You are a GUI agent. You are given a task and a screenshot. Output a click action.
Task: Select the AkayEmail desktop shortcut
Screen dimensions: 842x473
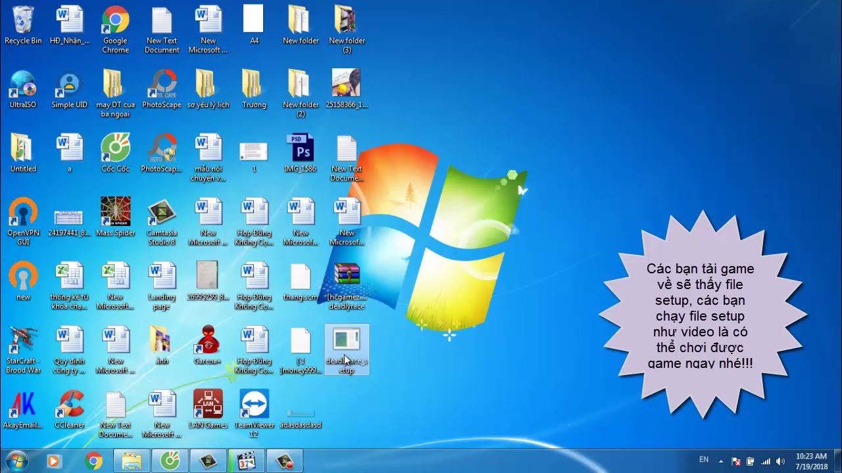click(23, 409)
